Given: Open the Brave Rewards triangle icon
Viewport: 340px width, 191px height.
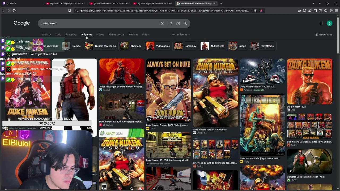Looking at the screenshot, I should [x=261, y=11].
